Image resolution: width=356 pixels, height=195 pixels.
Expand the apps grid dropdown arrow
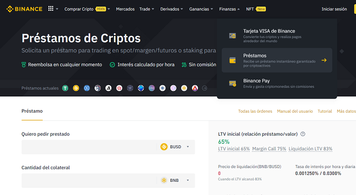(57, 9)
